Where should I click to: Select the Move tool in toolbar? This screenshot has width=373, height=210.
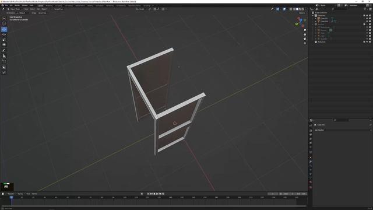point(4,29)
